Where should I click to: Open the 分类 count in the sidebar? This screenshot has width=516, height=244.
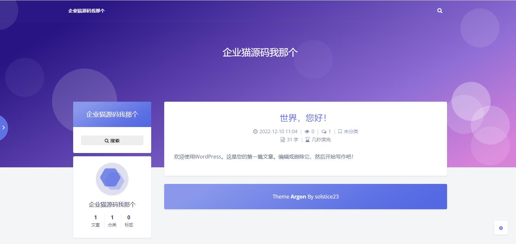112,221
